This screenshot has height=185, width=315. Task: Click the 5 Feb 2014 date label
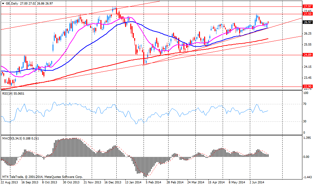pos(154,182)
